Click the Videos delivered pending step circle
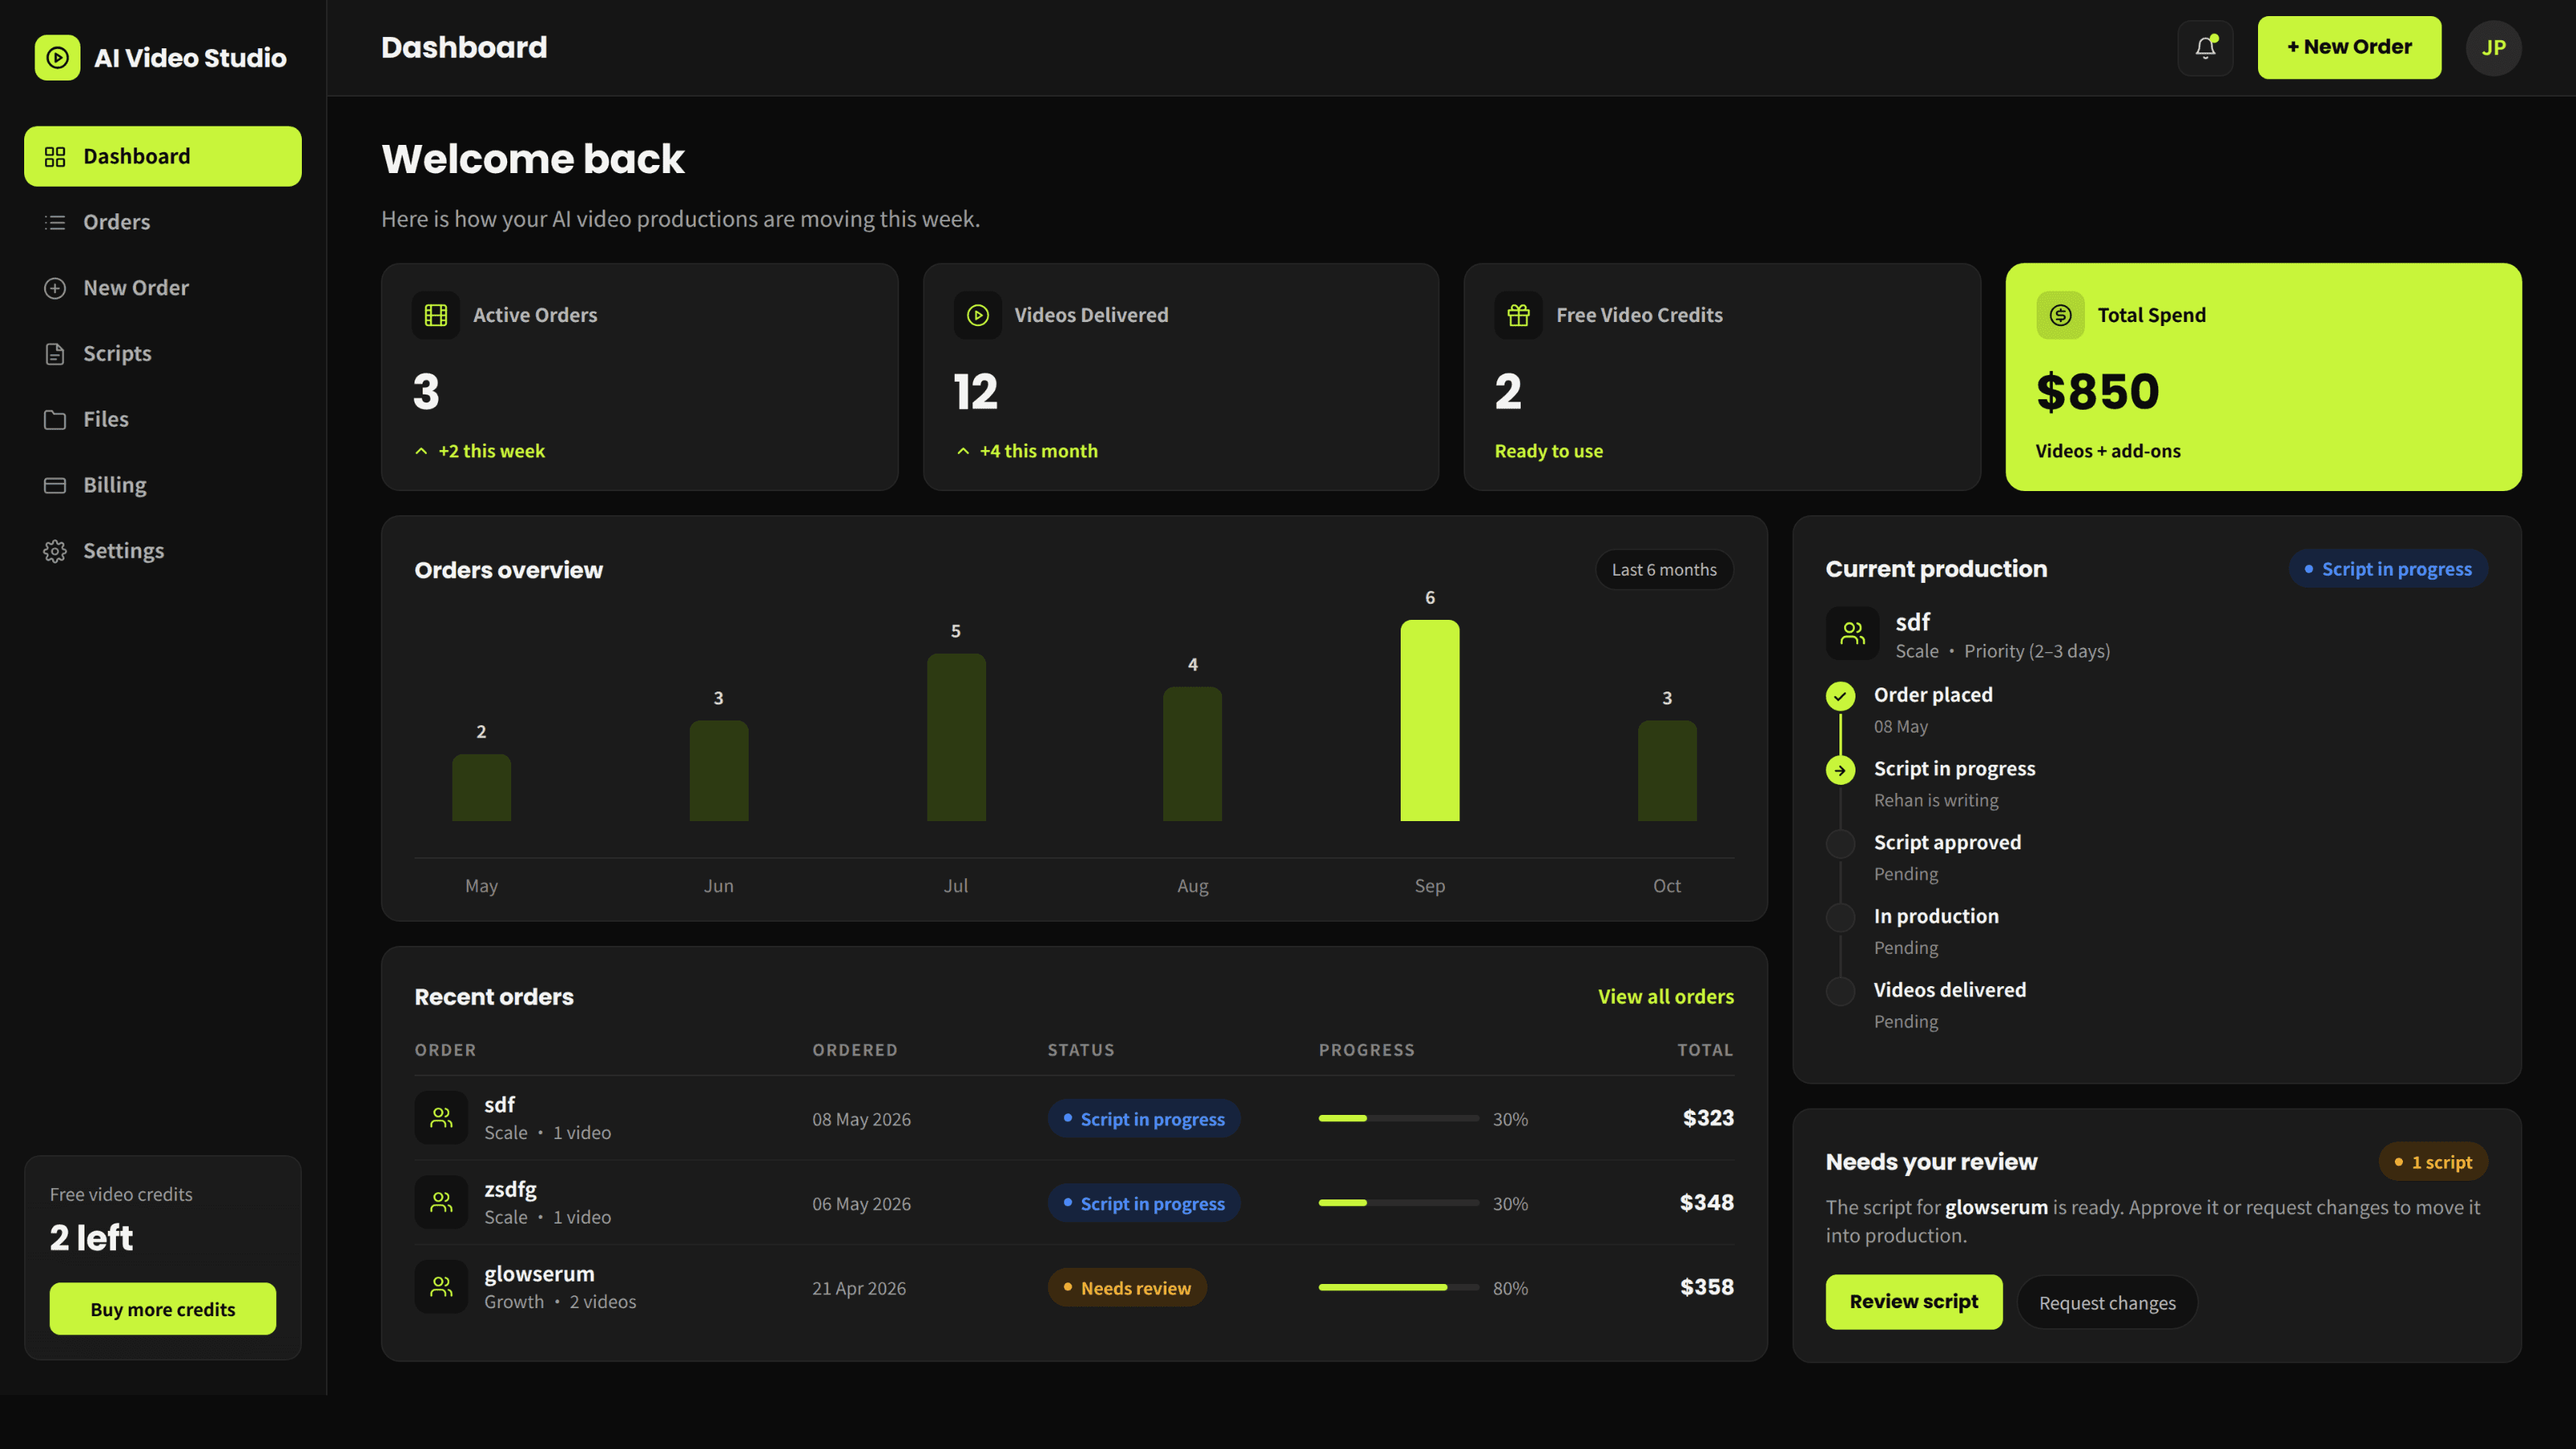The width and height of the screenshot is (2576, 1449). pos(1840,991)
